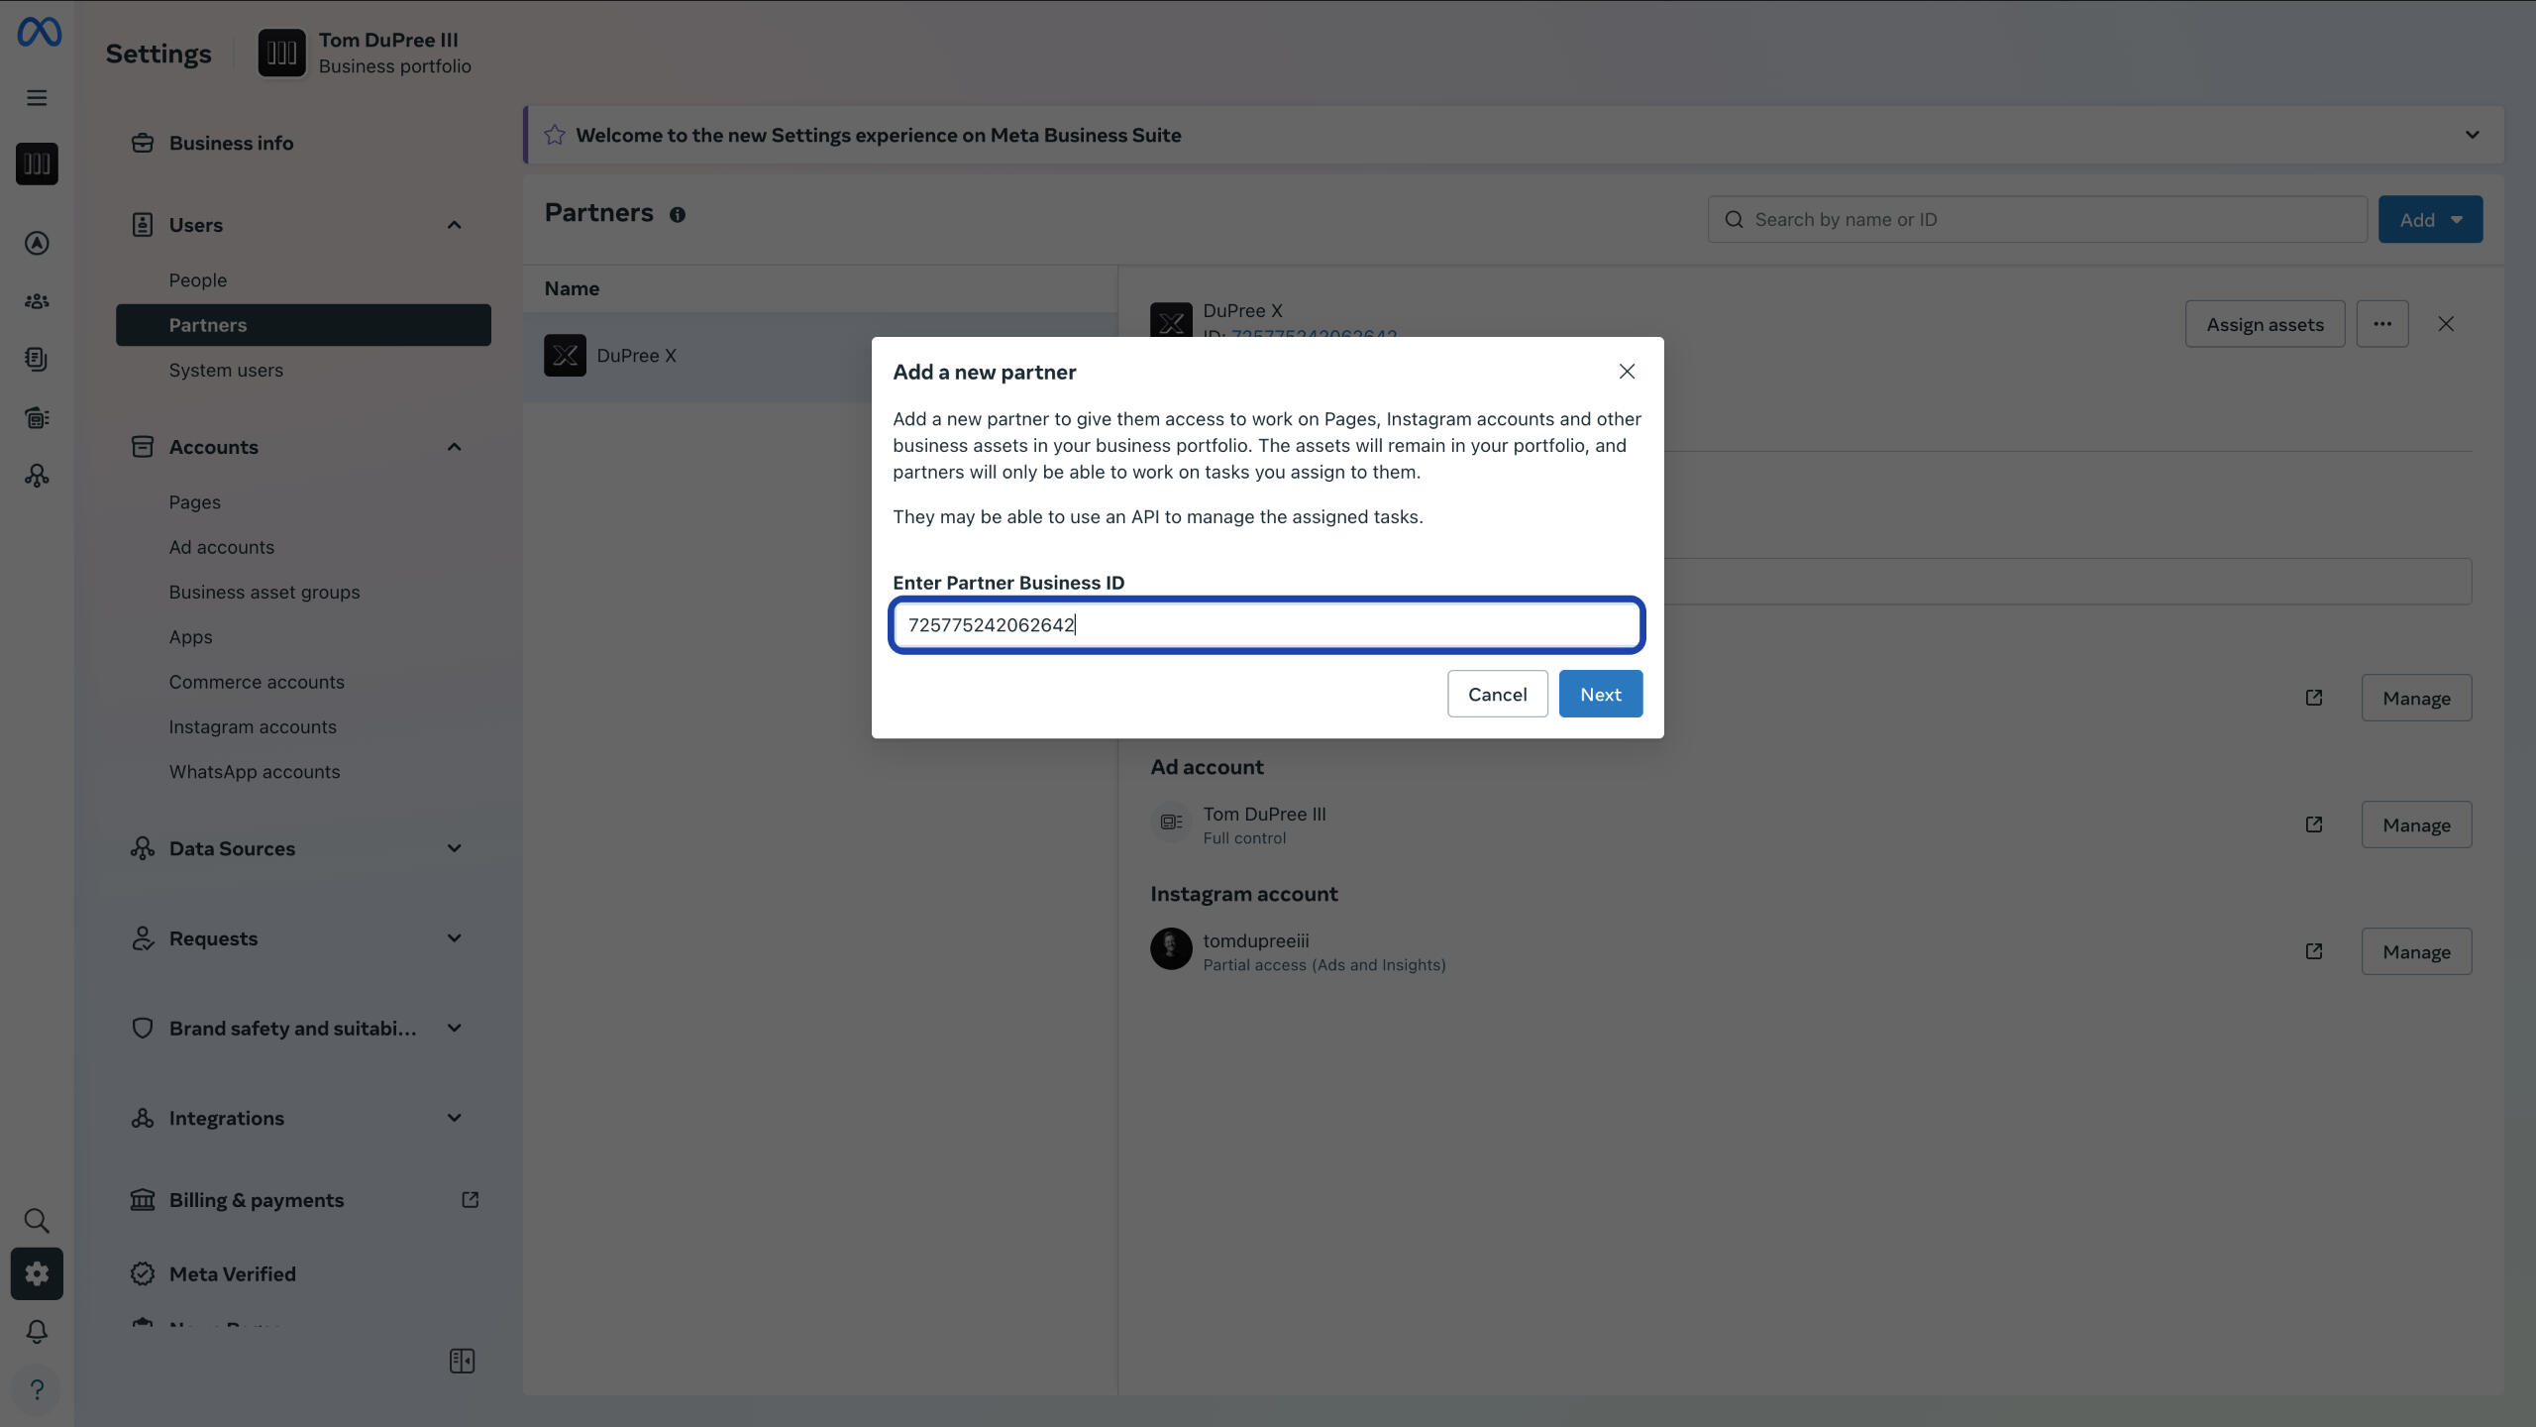Click the Next button in dialog
The height and width of the screenshot is (1427, 2536).
coord(1600,694)
